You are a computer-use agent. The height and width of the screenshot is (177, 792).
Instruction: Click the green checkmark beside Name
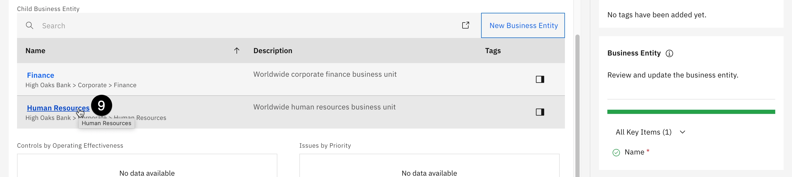tap(616, 152)
